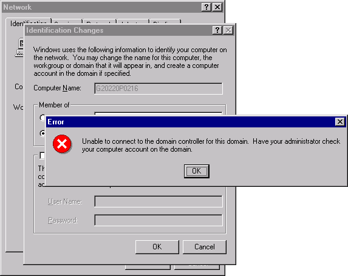Click the Error dialog title bar

pyautogui.click(x=191, y=122)
